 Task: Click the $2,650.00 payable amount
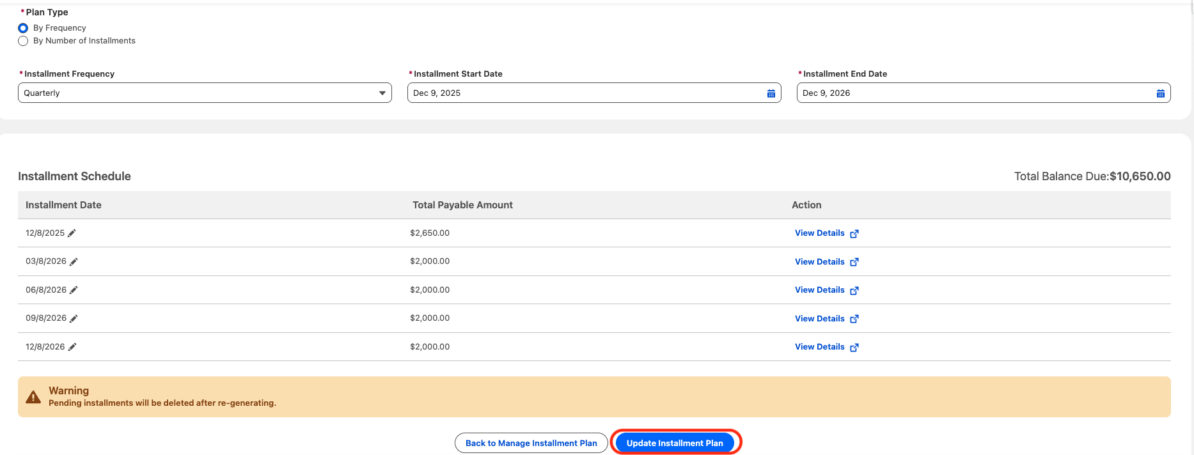(x=430, y=233)
